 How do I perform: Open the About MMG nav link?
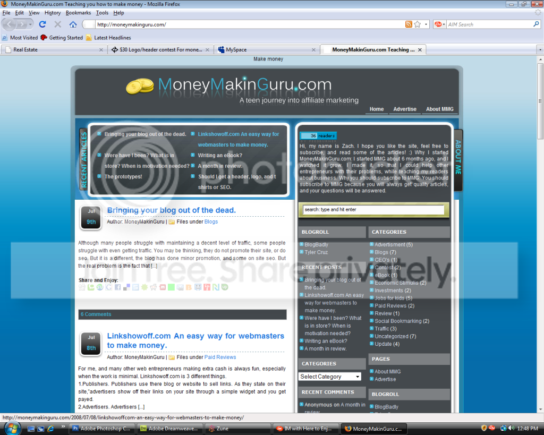pos(439,109)
